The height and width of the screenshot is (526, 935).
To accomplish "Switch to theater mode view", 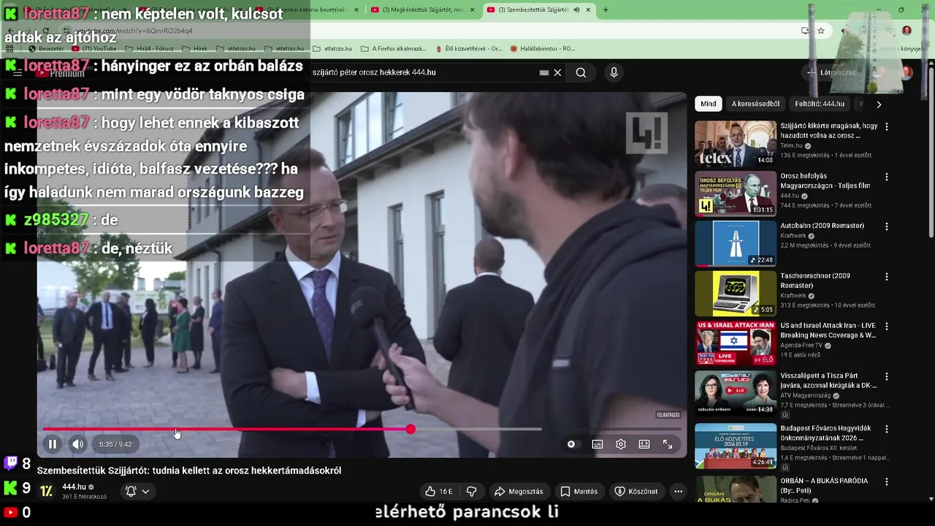I will pos(644,444).
